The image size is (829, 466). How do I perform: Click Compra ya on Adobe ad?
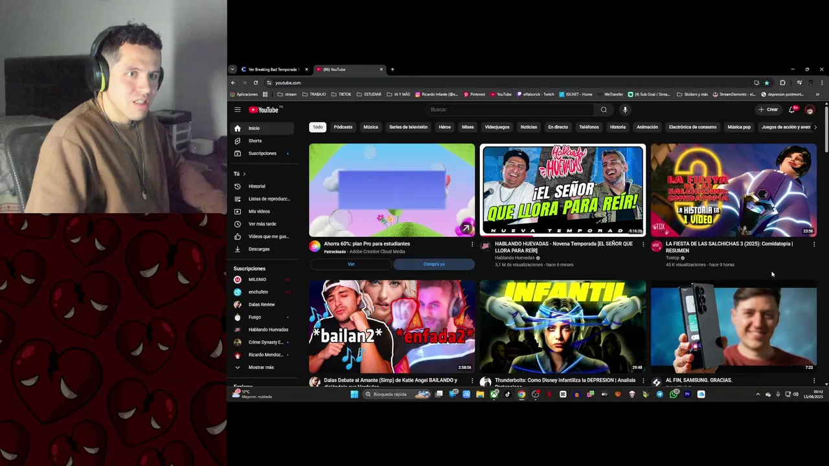click(x=434, y=264)
